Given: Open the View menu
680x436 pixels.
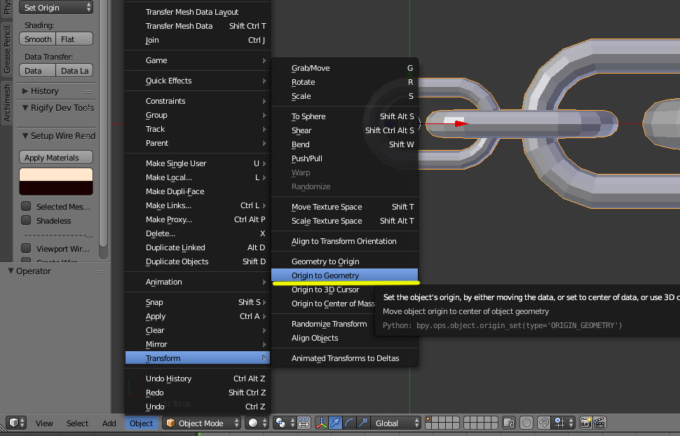Looking at the screenshot, I should point(44,423).
